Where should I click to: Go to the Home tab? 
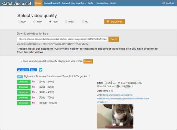tap(38, 3)
